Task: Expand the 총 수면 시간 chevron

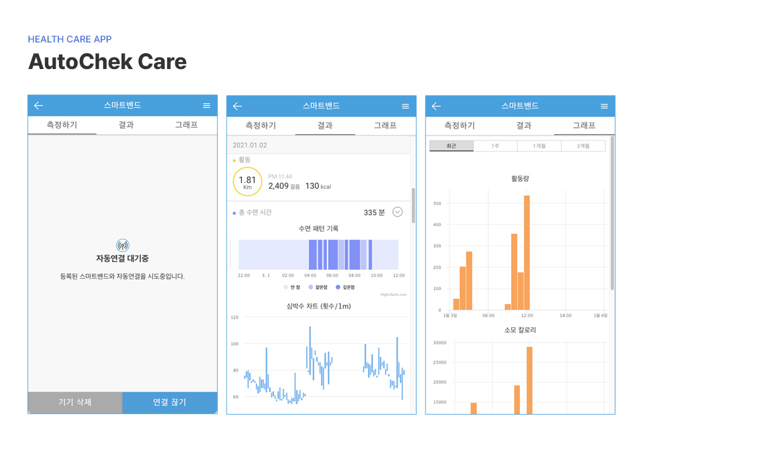Action: [398, 212]
